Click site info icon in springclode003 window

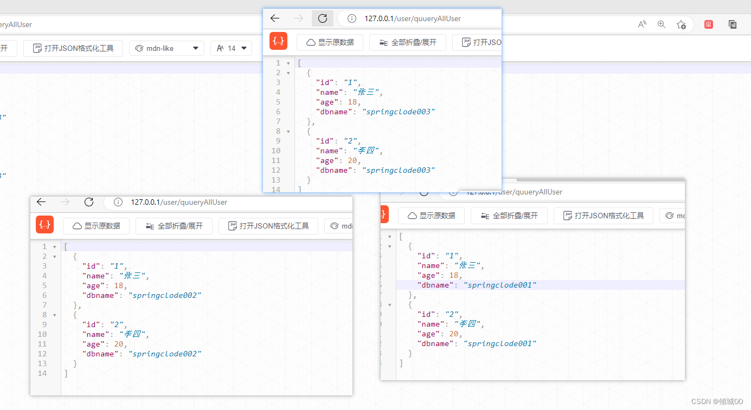[x=352, y=18]
